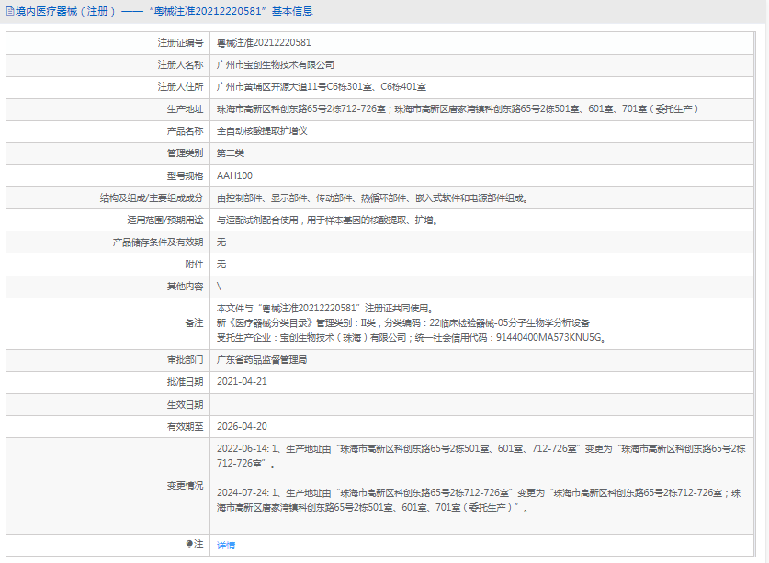Click the 无 value in 附件 row
The image size is (769, 563).
[x=221, y=265]
